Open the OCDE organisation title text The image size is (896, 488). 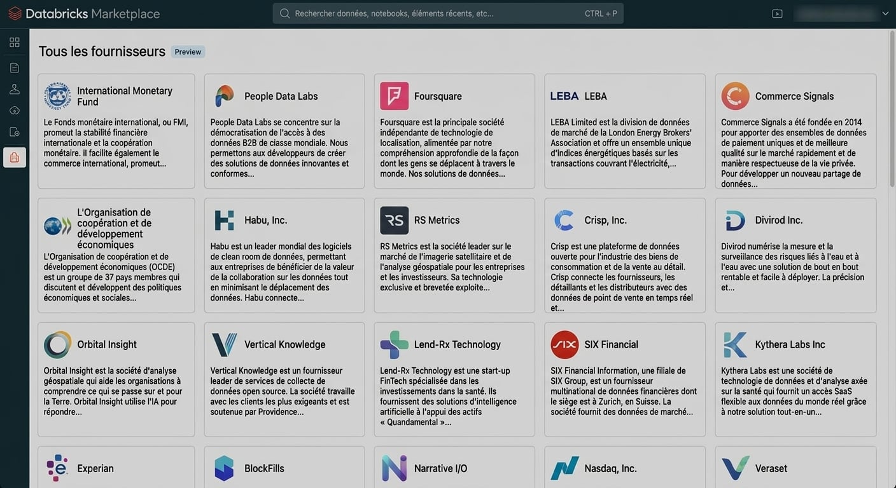click(x=114, y=228)
